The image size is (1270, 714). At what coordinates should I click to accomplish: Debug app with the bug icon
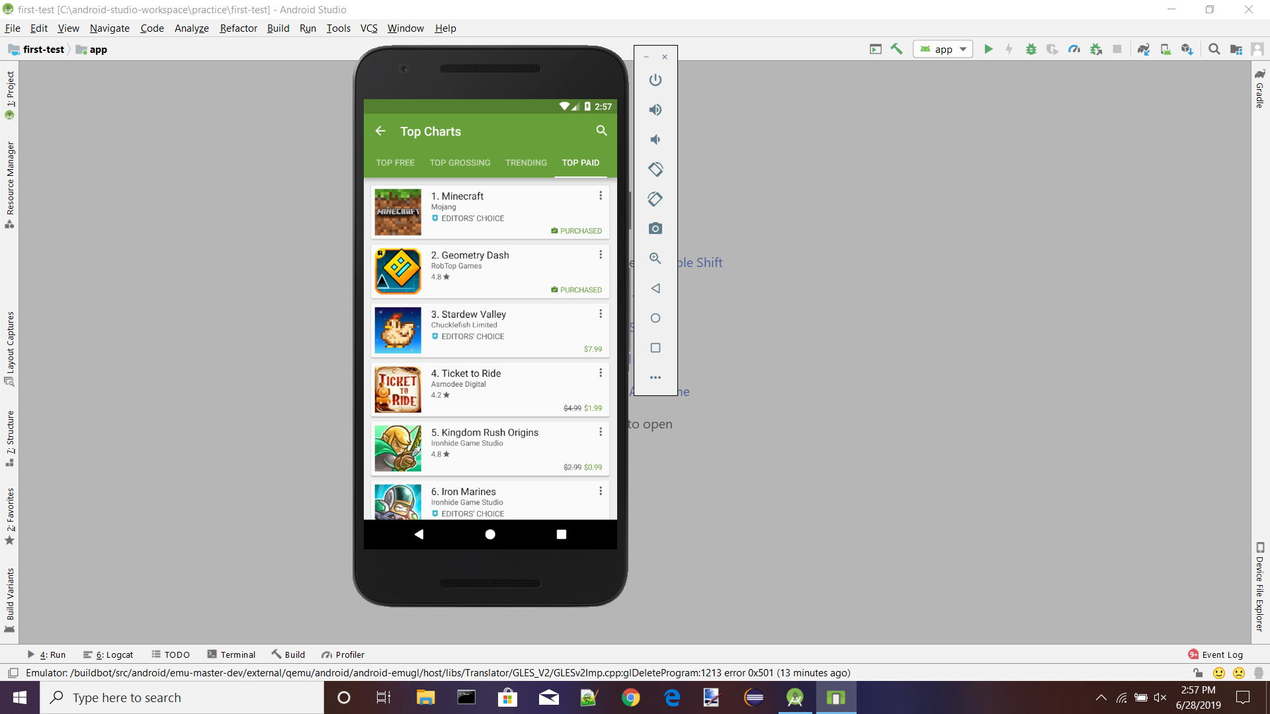coord(1031,49)
